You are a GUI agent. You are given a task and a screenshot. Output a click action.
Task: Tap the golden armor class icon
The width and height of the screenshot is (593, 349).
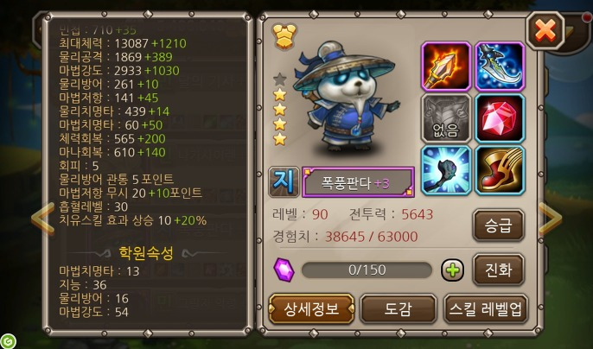[284, 36]
